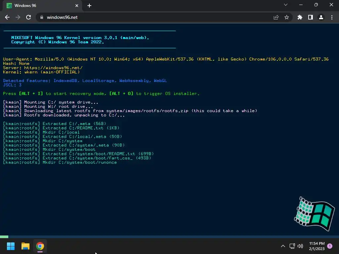
Task: Click the Chrome taskbar icon
Action: pos(40,246)
